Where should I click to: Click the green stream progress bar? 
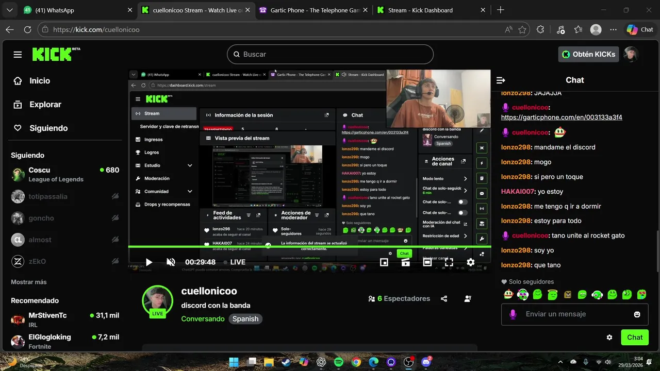(x=309, y=246)
